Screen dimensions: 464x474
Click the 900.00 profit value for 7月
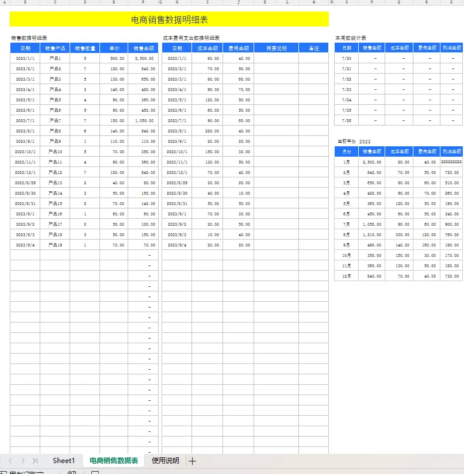point(451,224)
